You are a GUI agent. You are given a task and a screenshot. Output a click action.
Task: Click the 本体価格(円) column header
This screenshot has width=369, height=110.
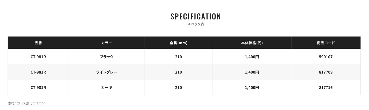tap(252, 43)
